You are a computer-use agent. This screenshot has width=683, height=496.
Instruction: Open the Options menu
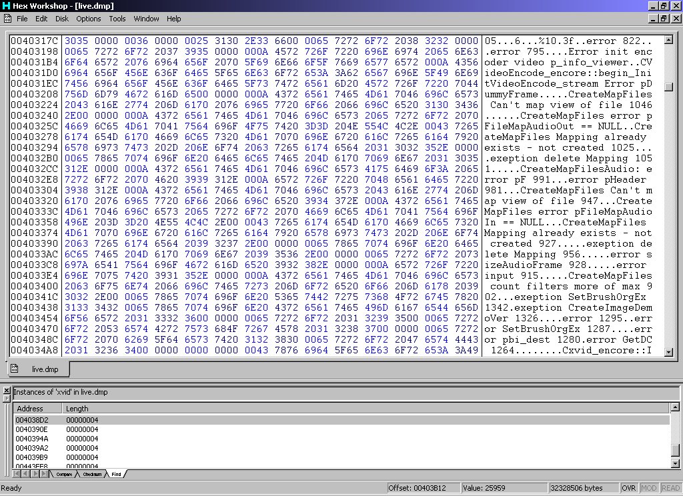click(89, 19)
